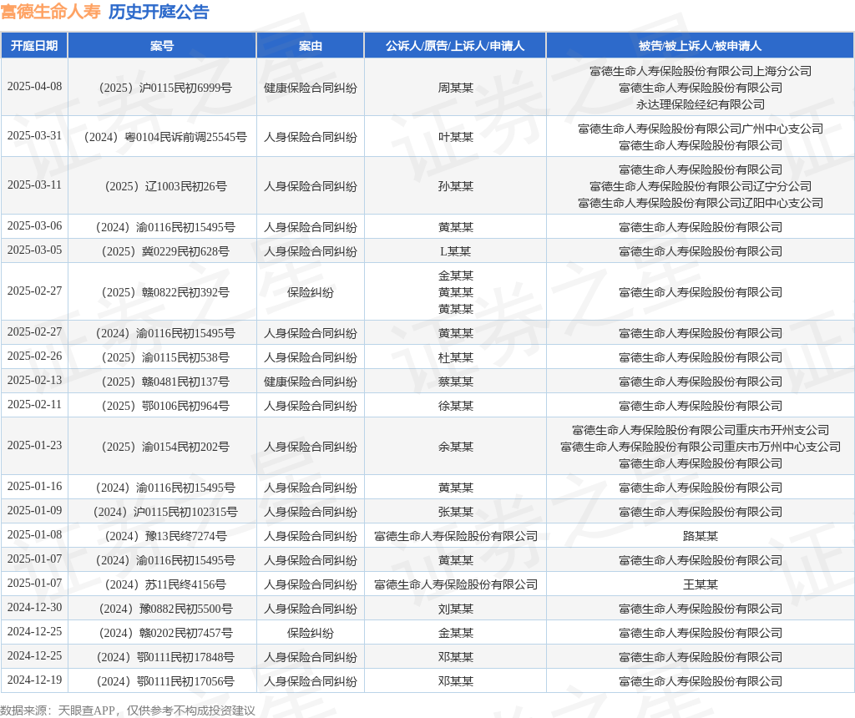Click the 开庭日期 column header

(34, 46)
